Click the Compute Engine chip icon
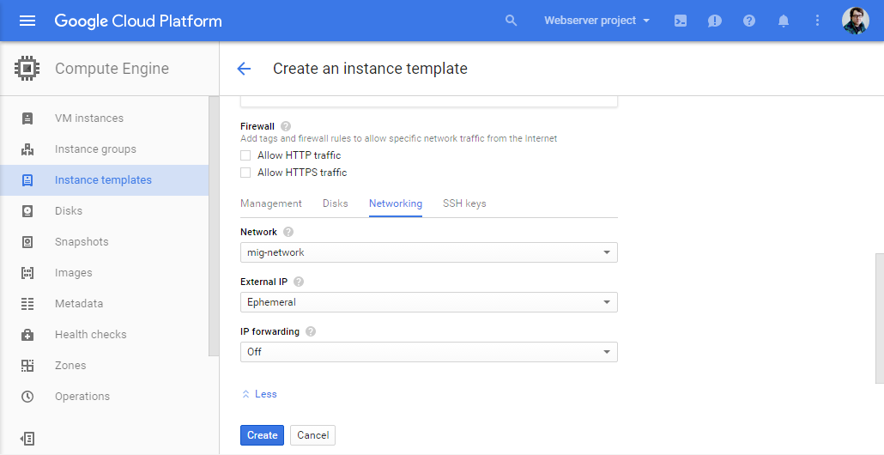The height and width of the screenshot is (455, 884). coord(27,68)
